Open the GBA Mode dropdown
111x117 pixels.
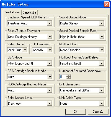pos(30,63)
